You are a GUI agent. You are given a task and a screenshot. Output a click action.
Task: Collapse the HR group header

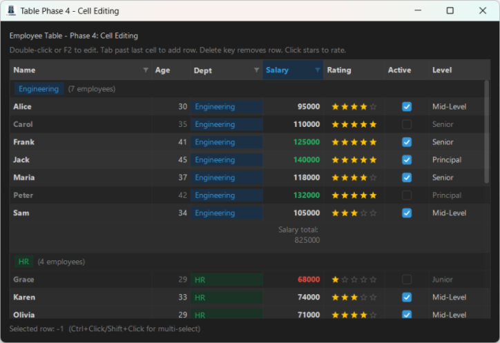tap(23, 262)
